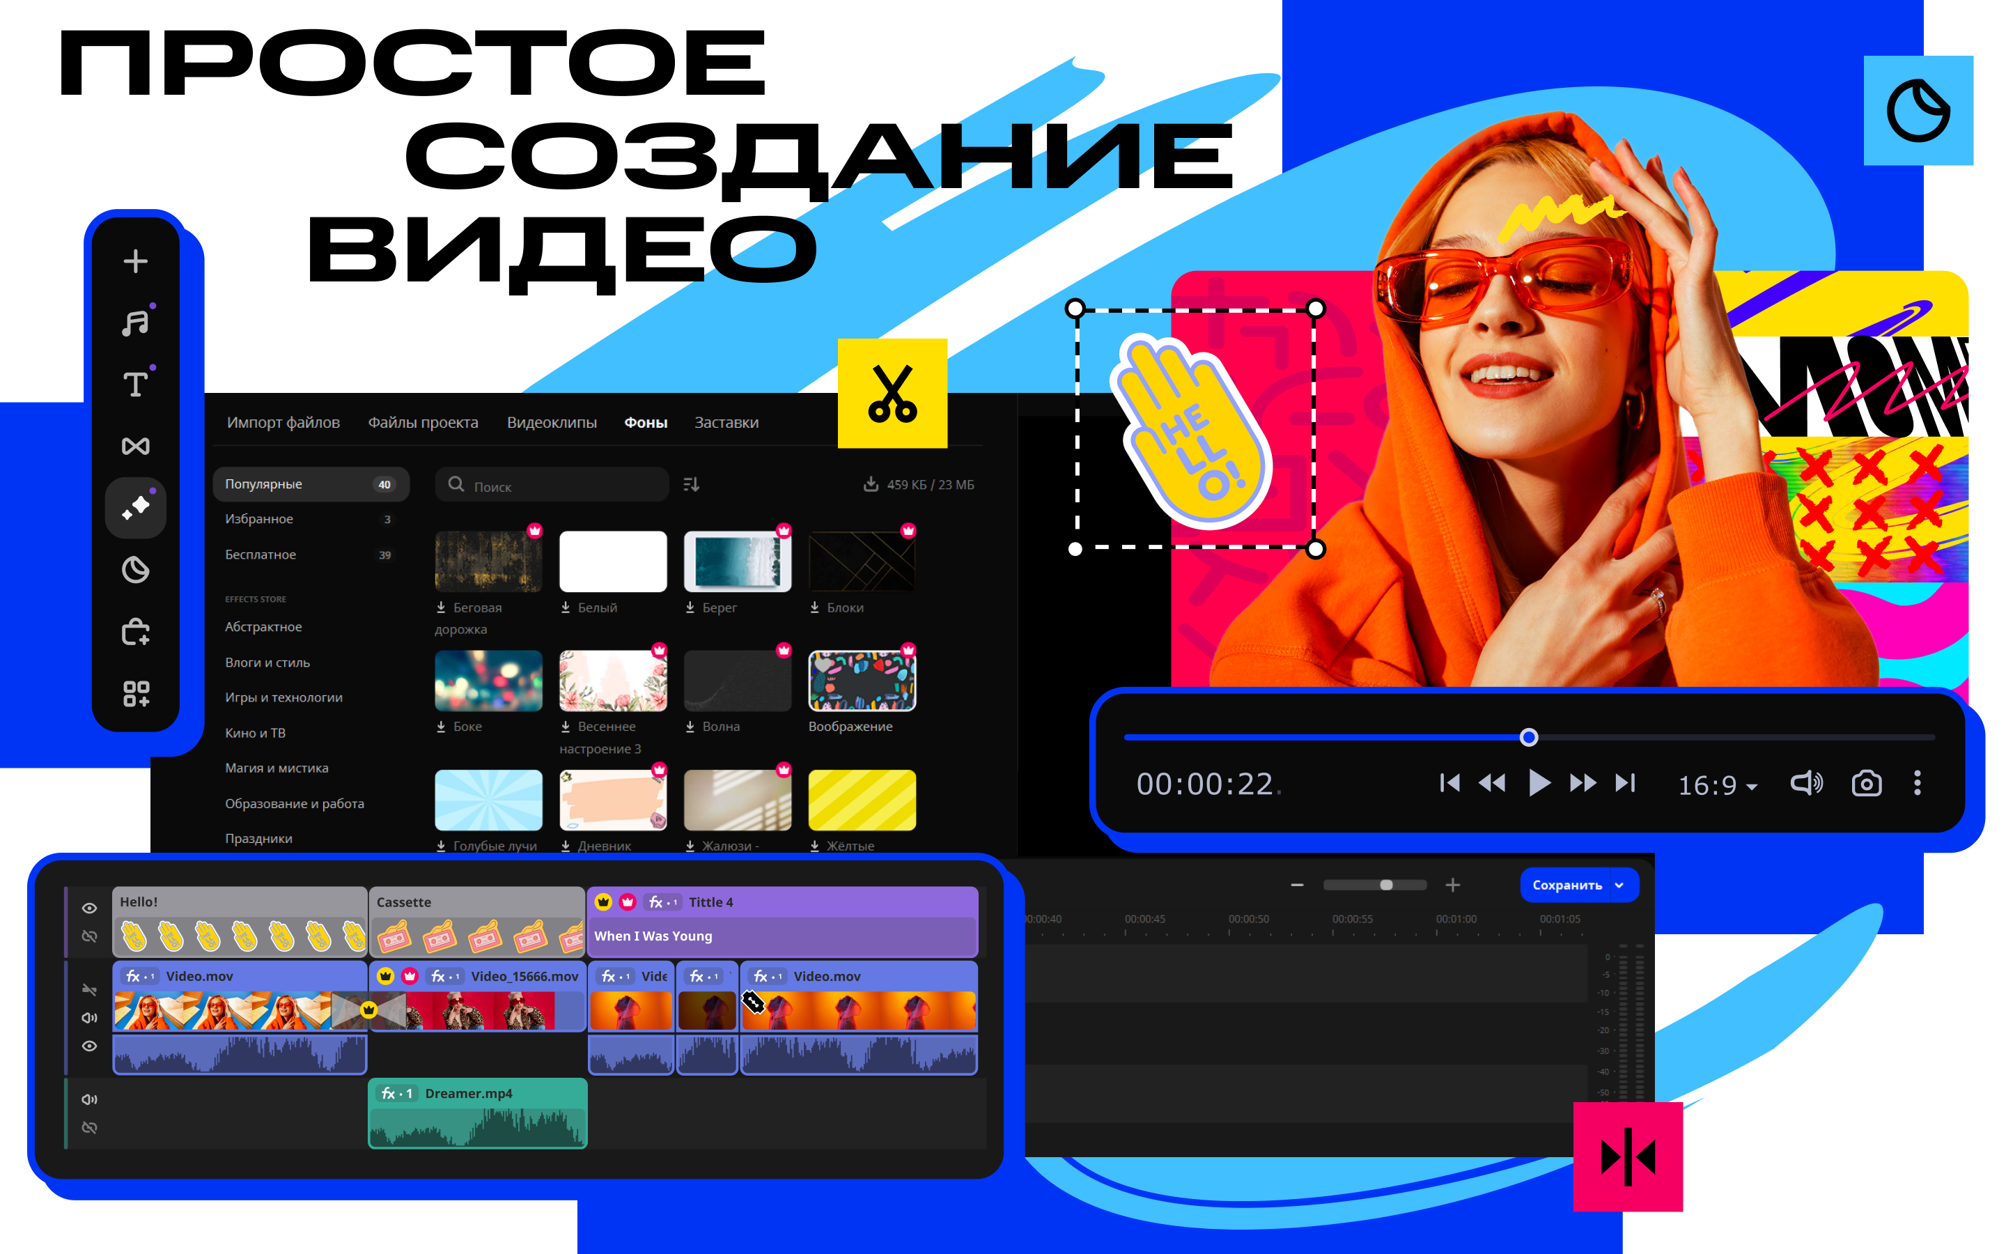Open the effects store bag icon

[135, 632]
